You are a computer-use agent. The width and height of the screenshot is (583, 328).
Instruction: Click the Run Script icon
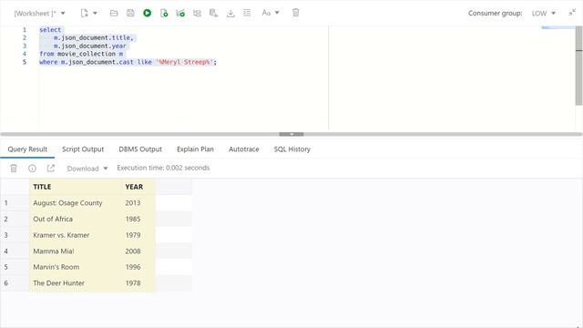coord(164,13)
